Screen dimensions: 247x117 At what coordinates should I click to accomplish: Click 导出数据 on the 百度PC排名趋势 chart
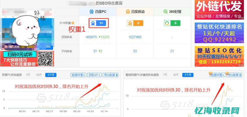(x=111, y=75)
